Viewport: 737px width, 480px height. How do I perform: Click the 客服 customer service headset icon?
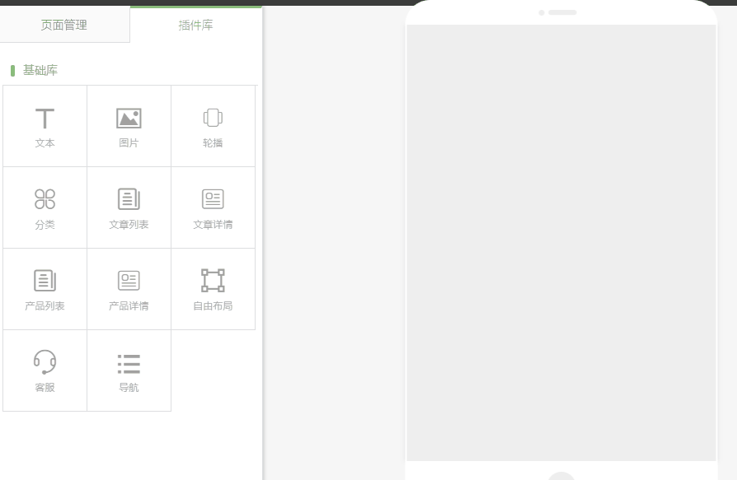(45, 361)
